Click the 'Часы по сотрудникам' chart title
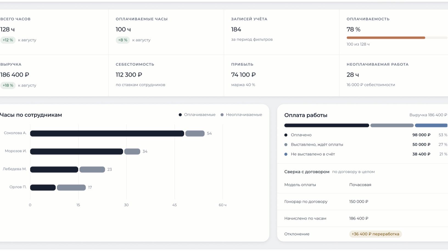The image size is (448, 251). 31,115
